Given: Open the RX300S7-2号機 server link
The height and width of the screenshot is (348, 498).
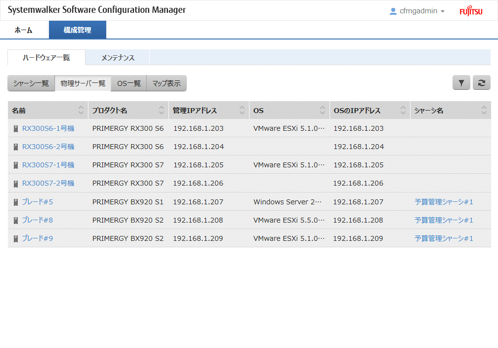Looking at the screenshot, I should (48, 183).
